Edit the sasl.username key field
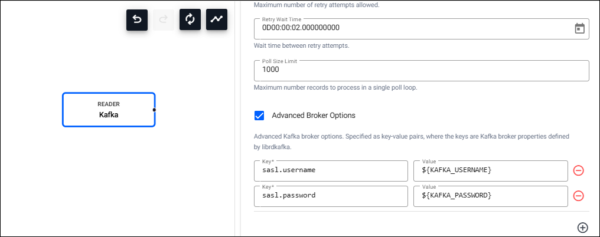Image resolution: width=600 pixels, height=237 pixels. 331,170
